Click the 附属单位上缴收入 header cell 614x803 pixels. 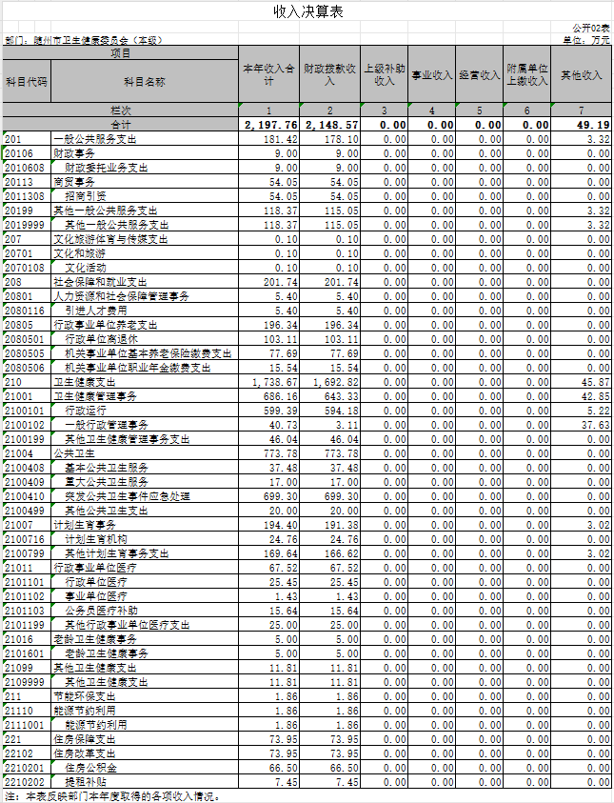point(526,76)
